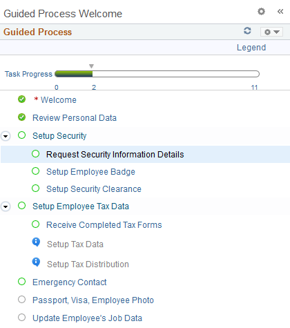The image size is (290, 328).
Task: Select the circle beside Emergency Contact
Action: (21, 282)
